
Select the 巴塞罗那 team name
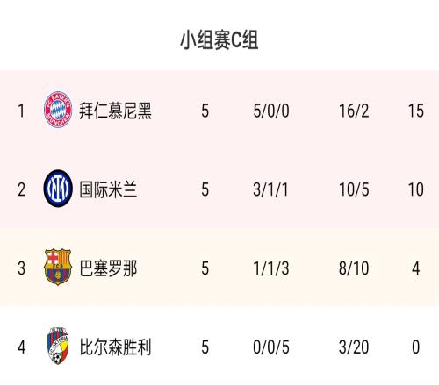(108, 268)
